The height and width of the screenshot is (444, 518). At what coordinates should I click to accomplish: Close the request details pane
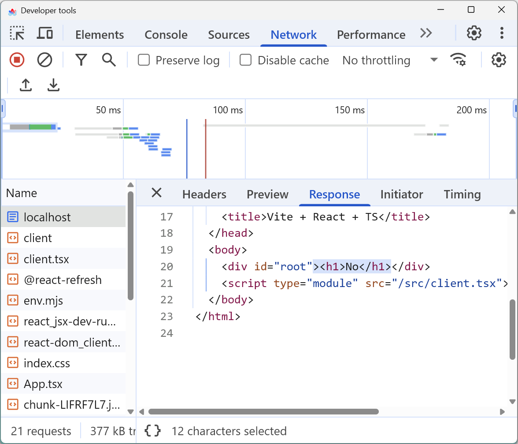157,193
